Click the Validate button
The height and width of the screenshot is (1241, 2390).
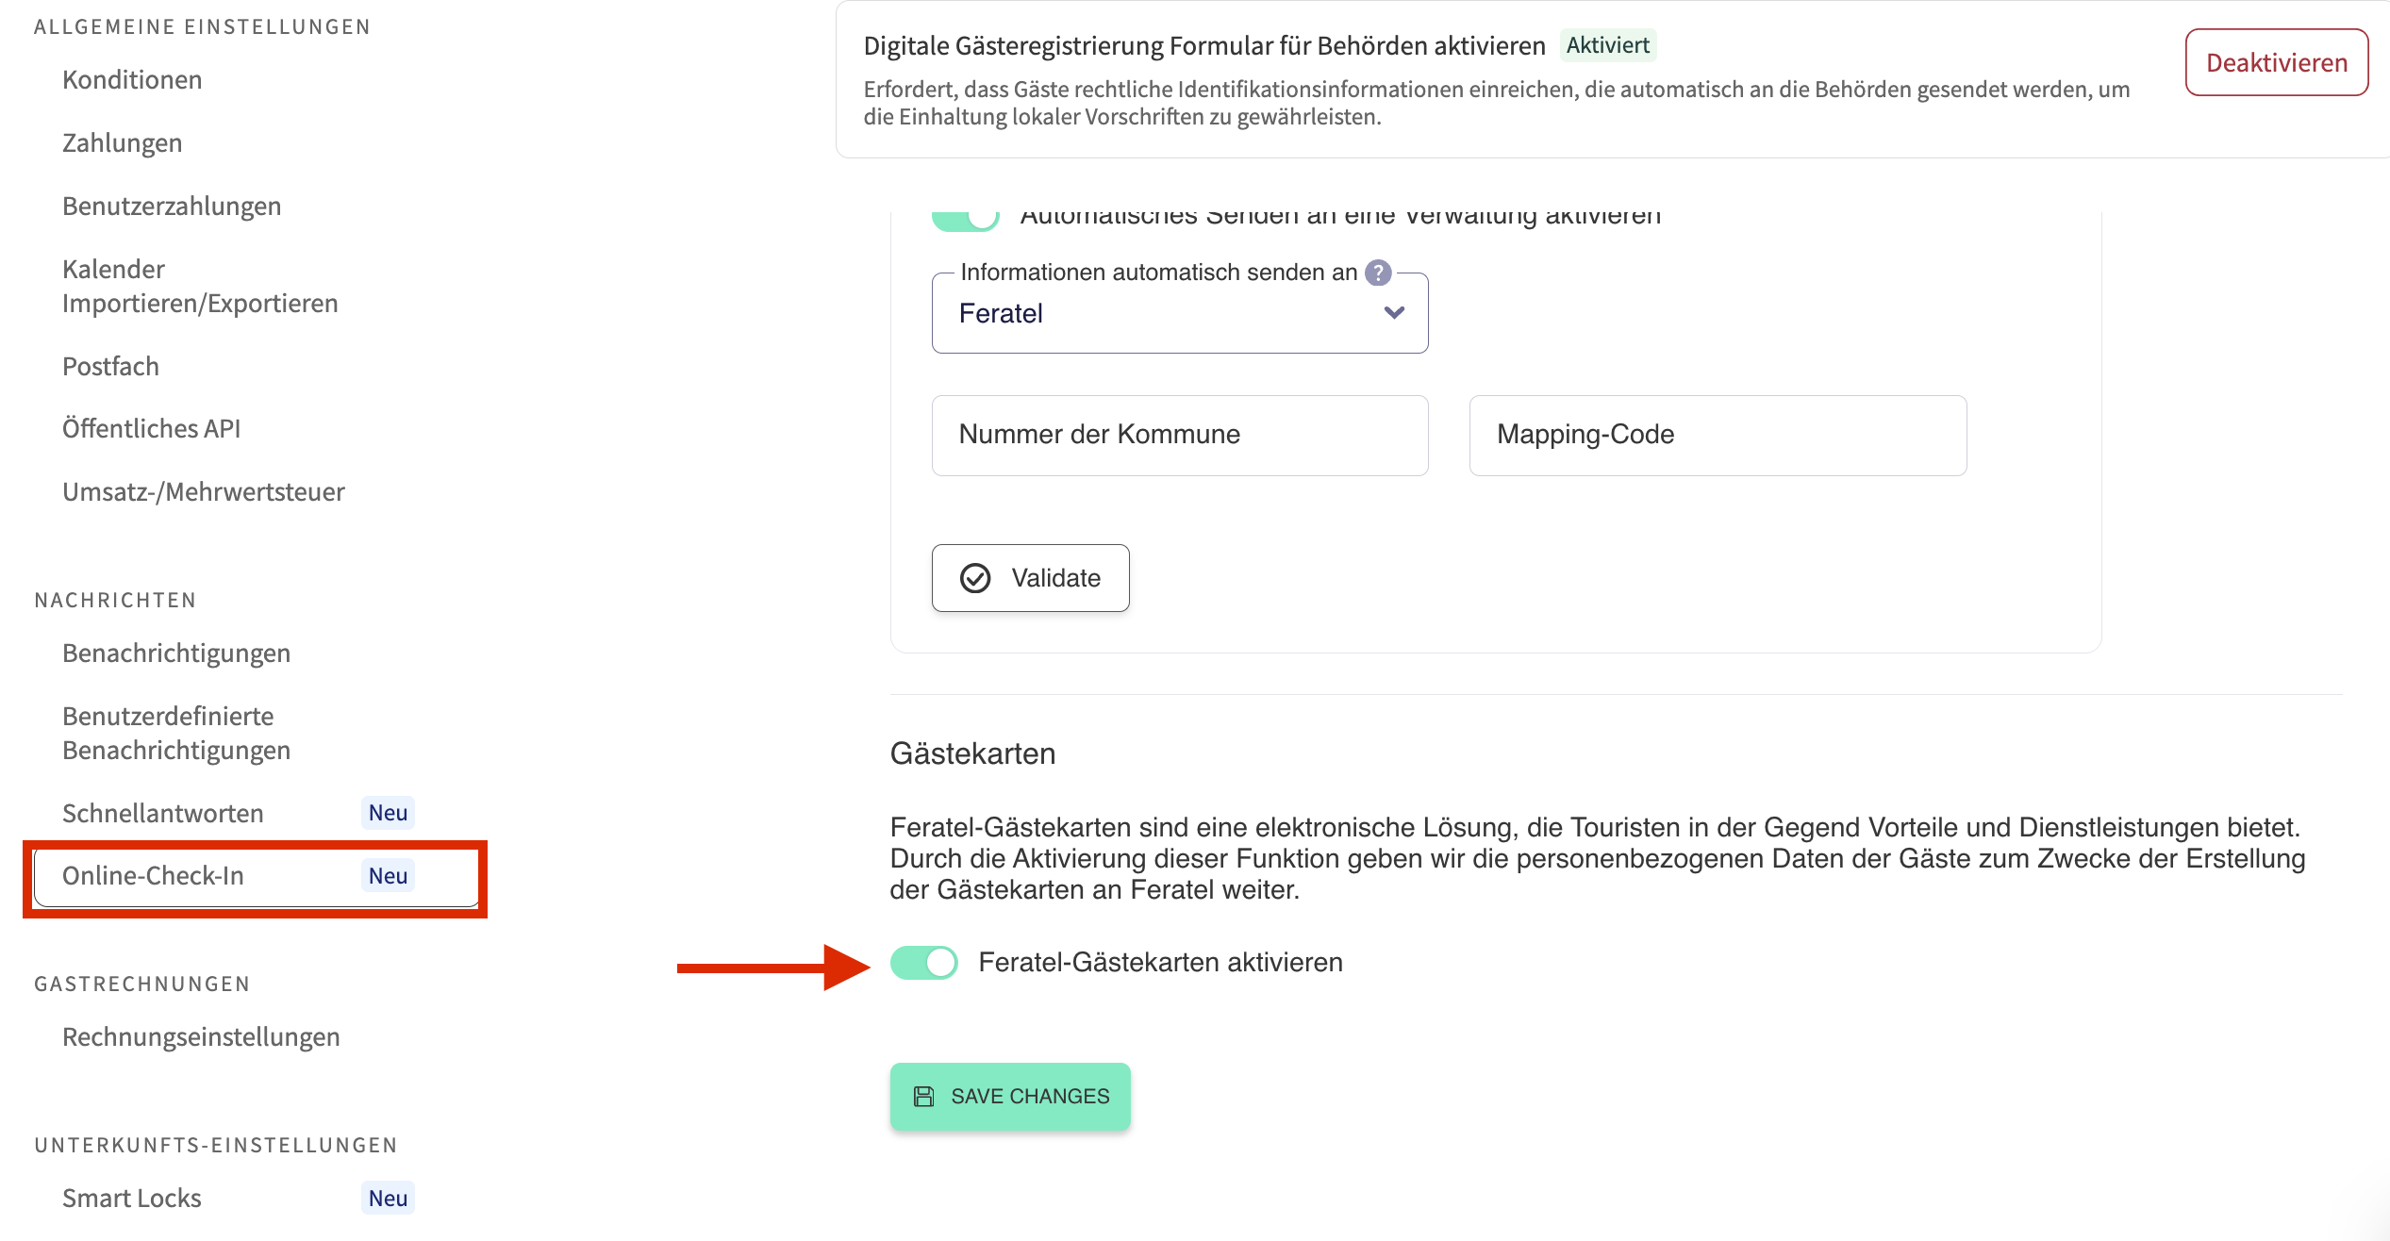(1030, 578)
